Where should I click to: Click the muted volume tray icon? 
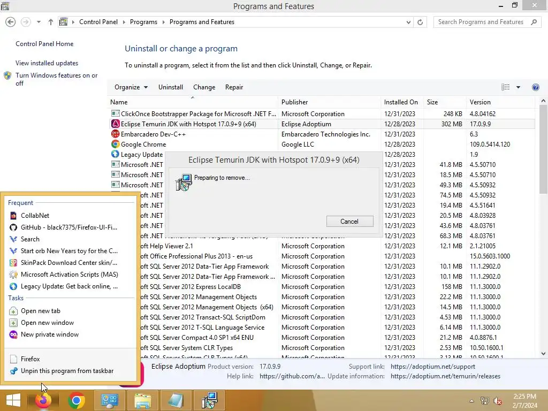pos(498,401)
